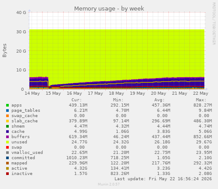Image resolution: width=218 pixels, height=189 pixels.
Task: Click the apps current value 439.13M
Action: click(78, 105)
